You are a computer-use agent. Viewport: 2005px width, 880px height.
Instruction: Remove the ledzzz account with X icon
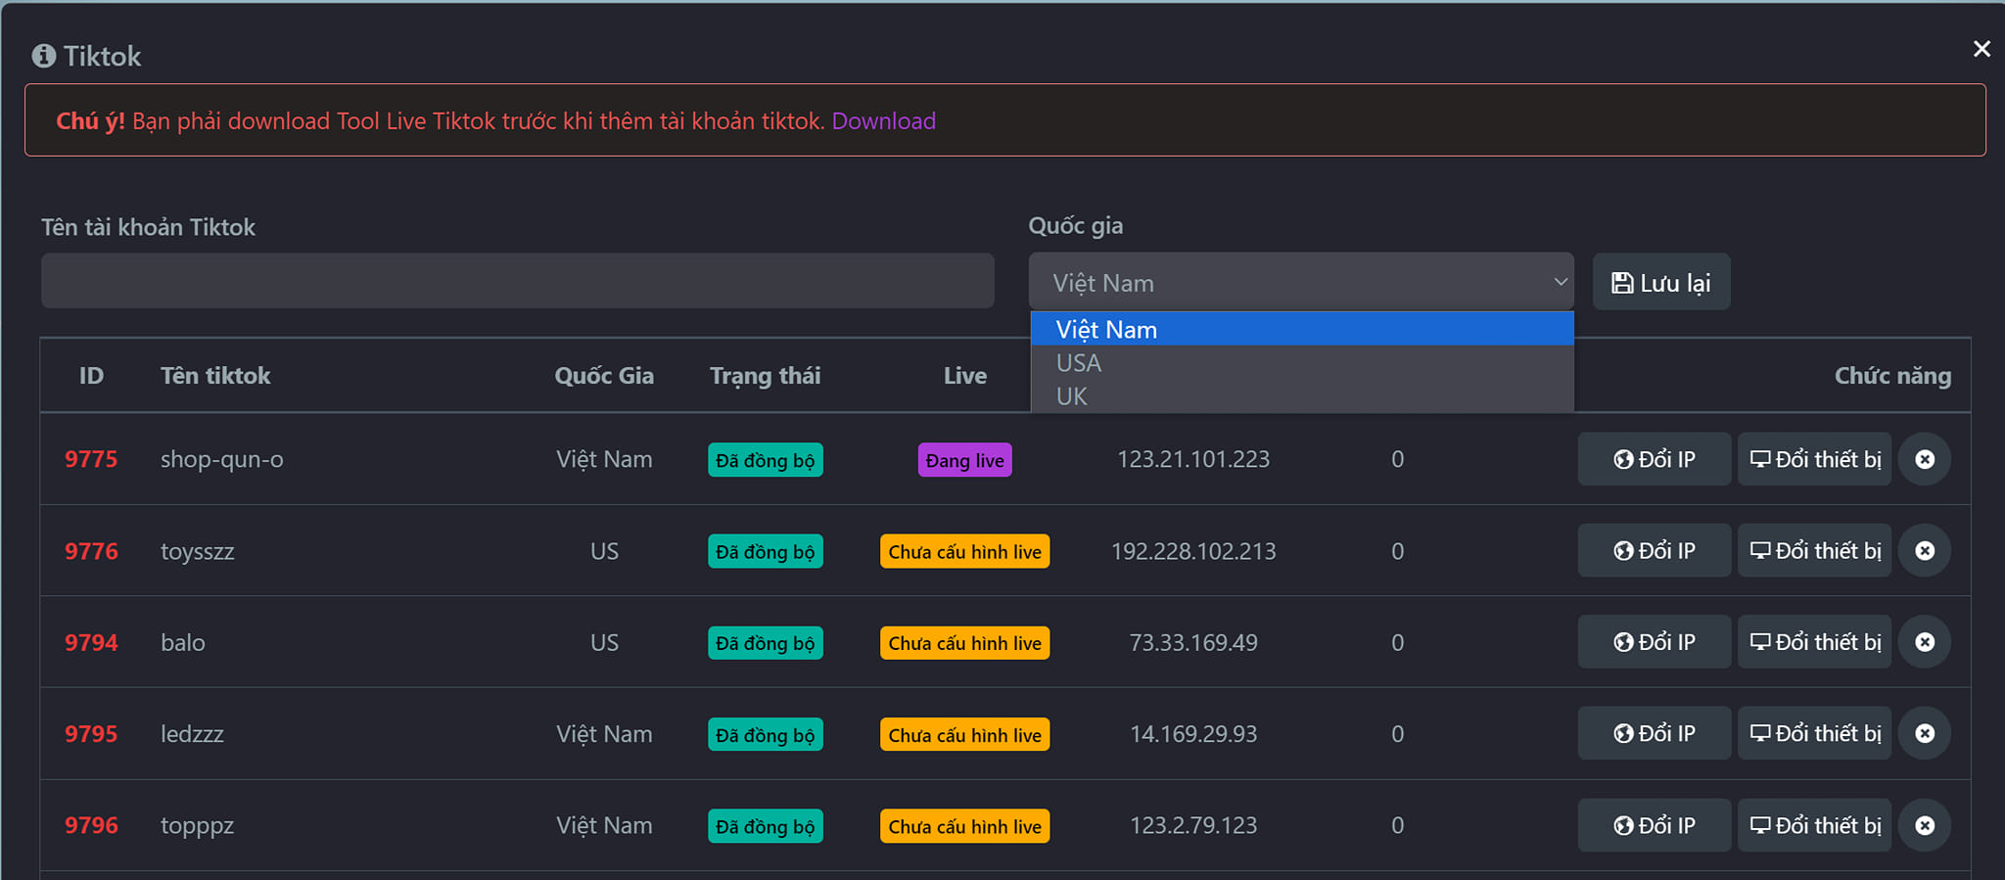1924,733
